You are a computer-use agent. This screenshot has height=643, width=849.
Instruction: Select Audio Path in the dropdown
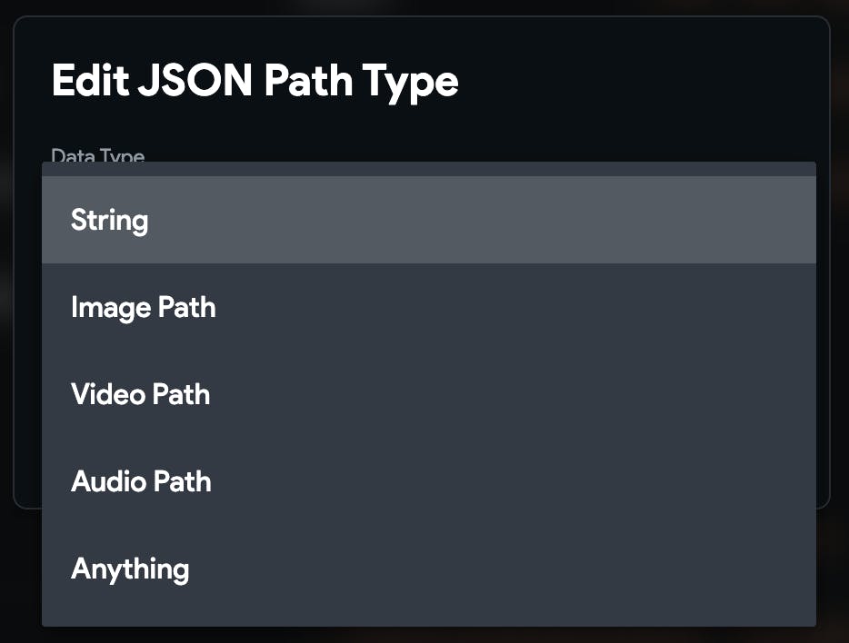pyautogui.click(x=141, y=482)
